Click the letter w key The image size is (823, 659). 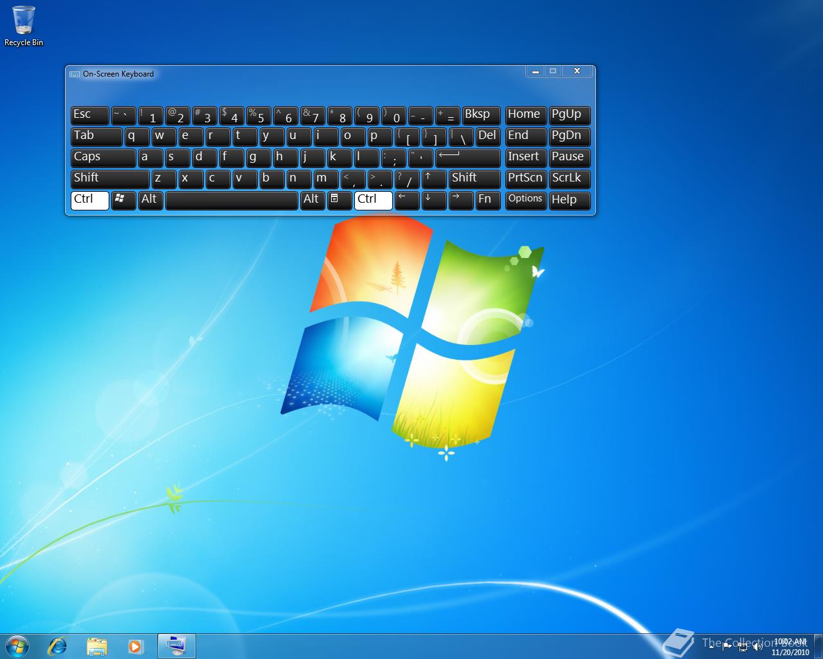(164, 136)
